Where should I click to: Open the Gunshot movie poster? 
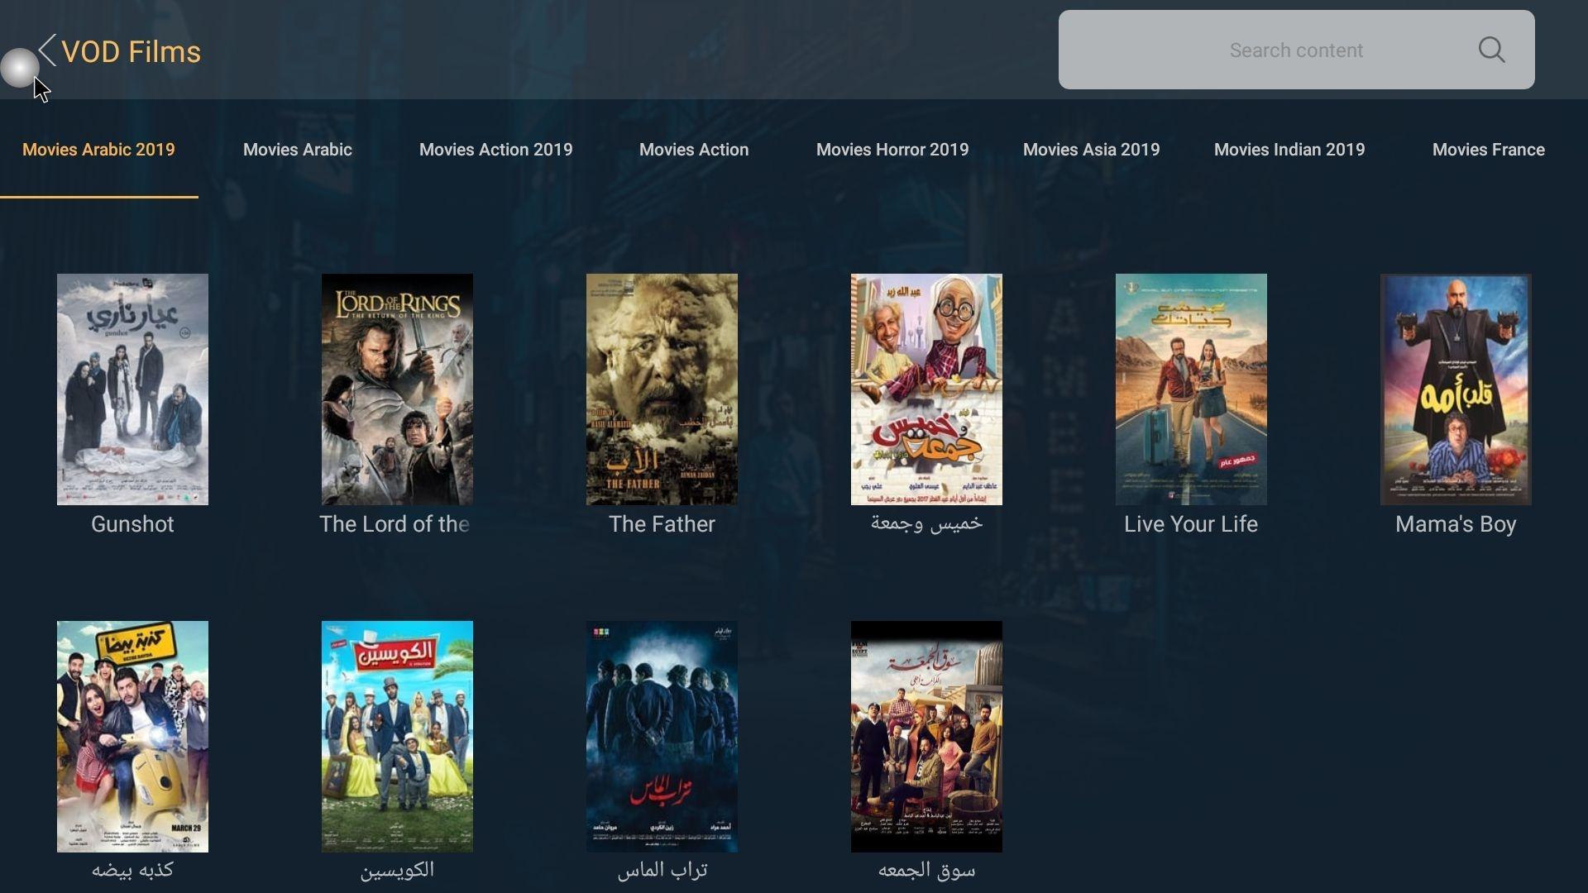[132, 389]
